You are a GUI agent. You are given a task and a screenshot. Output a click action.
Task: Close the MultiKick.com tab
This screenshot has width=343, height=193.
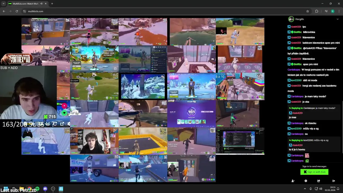point(46,3)
